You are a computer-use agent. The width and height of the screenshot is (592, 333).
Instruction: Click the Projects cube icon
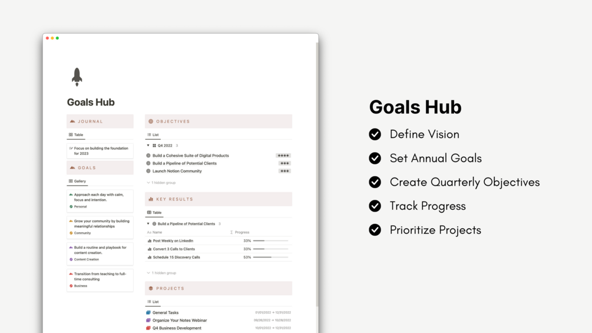151,288
